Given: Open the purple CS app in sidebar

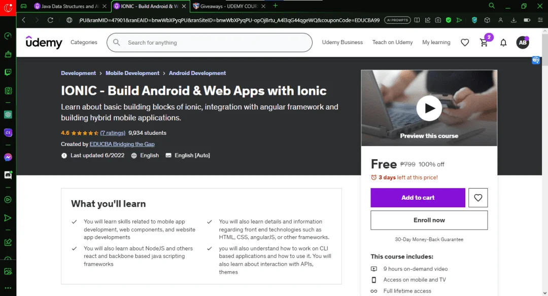Looking at the screenshot, I should (8, 133).
